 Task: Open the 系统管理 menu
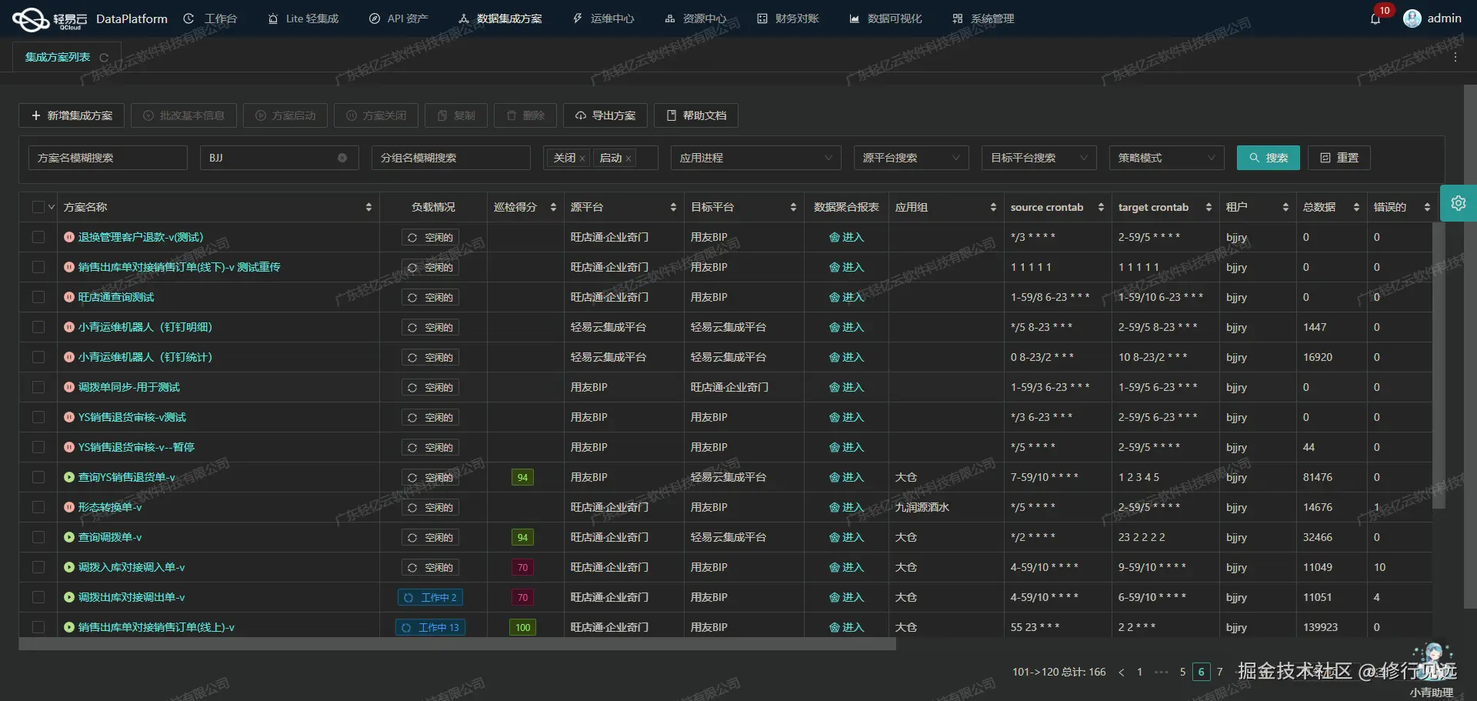[983, 18]
